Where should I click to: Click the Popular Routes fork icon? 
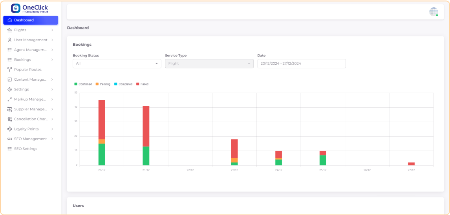(x=10, y=70)
